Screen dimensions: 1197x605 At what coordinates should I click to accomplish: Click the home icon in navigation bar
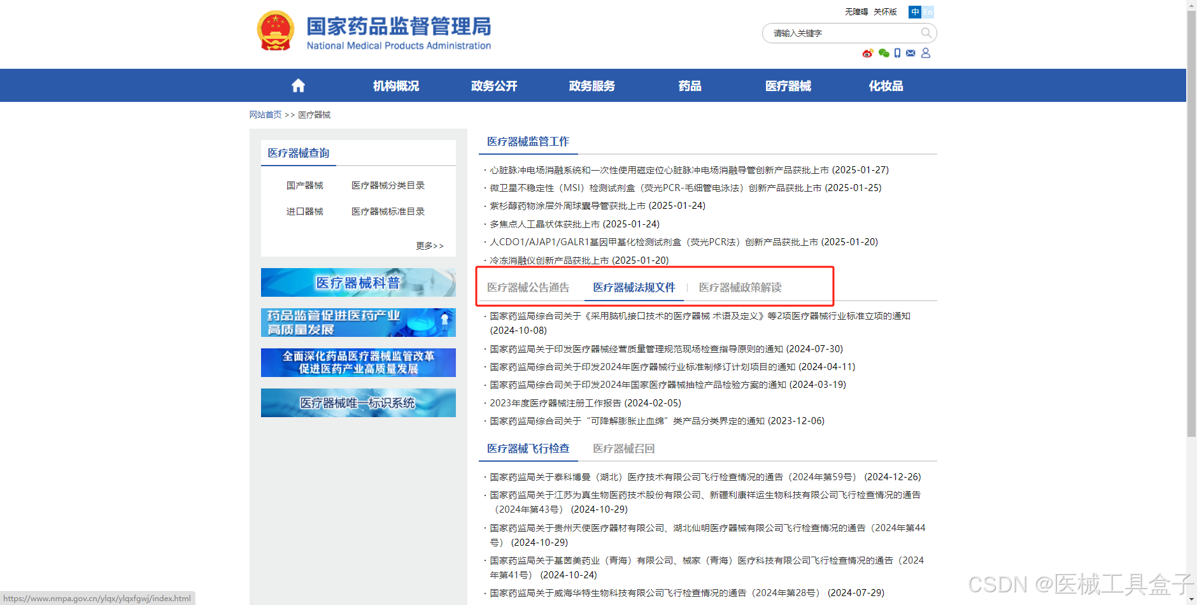pos(298,85)
